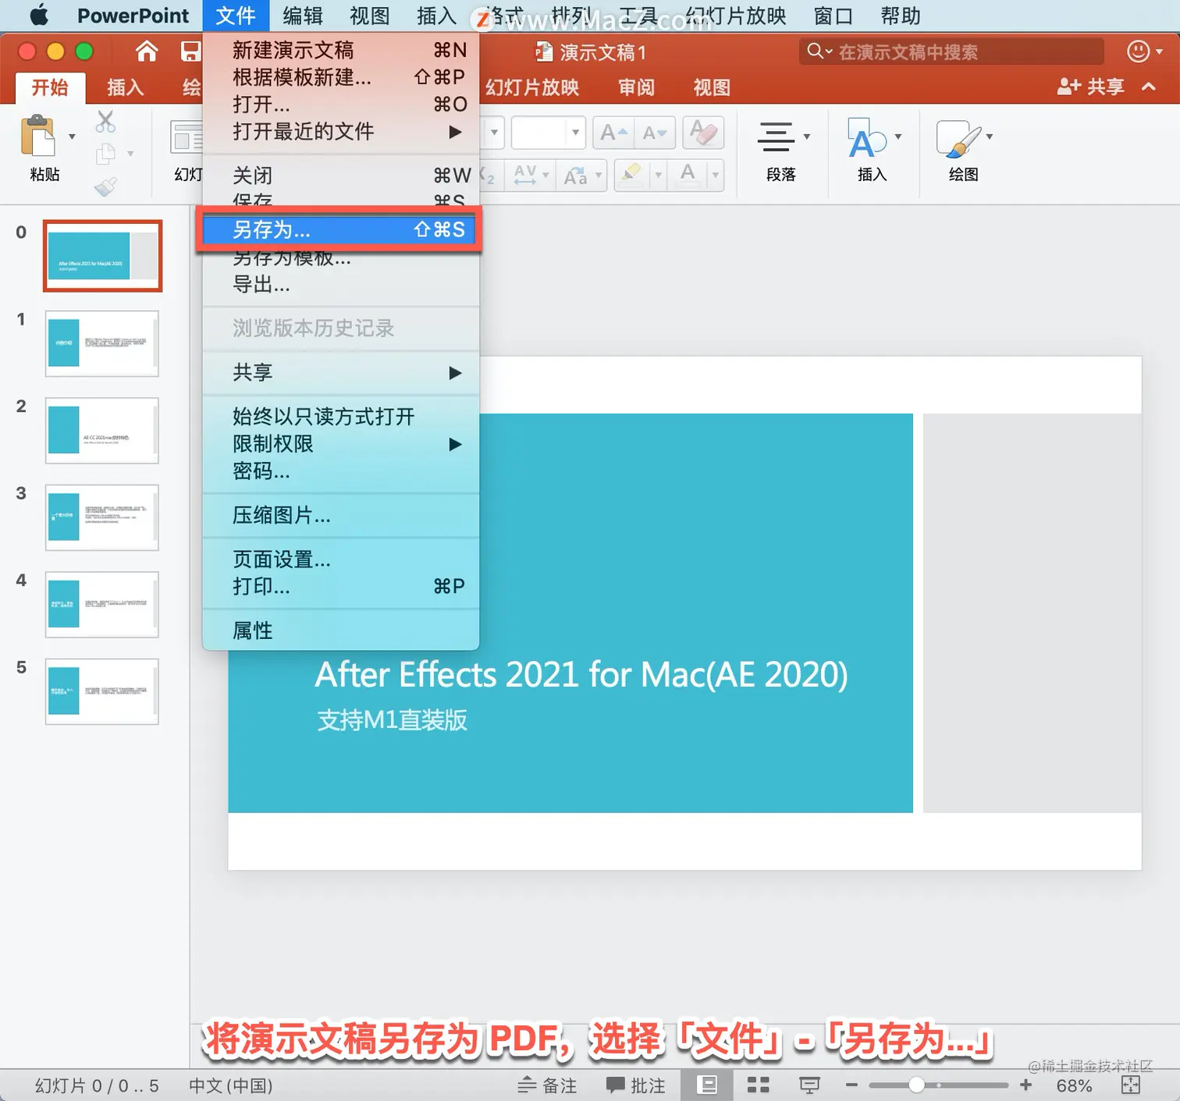Click the Insert text shapes icon

click(x=867, y=138)
